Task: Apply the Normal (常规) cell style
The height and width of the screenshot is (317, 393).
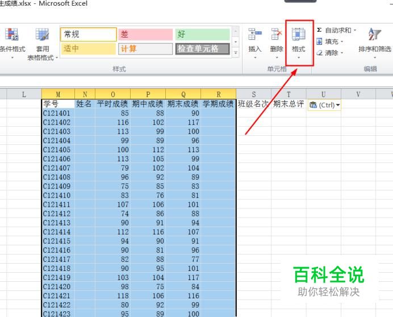Action: click(89, 34)
